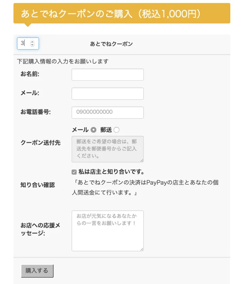243x284 pixels.
Task: Click the 私は店主と知り合いです。 label text
Action: pos(112,172)
